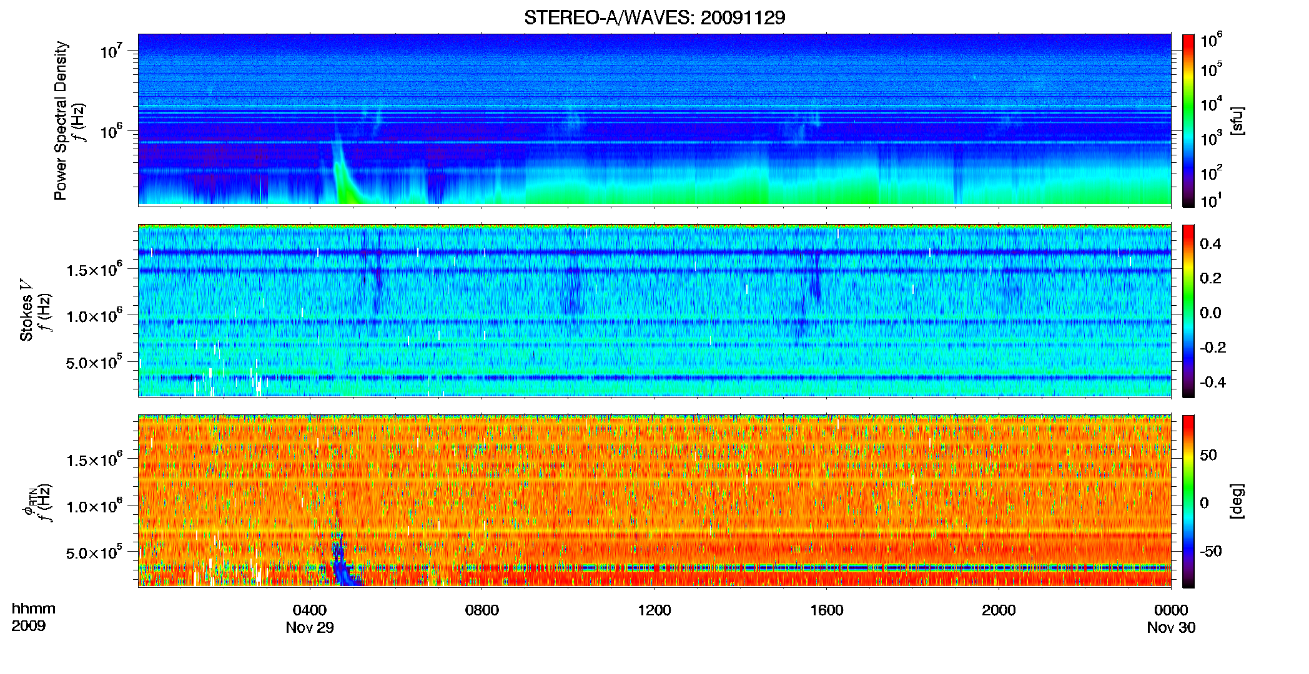This screenshot has height=674, width=1309.
Task: Select the Power Spectral Density axis label
Action: [x=61, y=120]
